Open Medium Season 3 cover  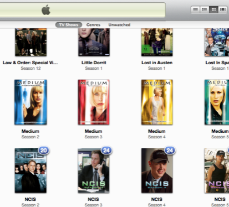coord(94,102)
